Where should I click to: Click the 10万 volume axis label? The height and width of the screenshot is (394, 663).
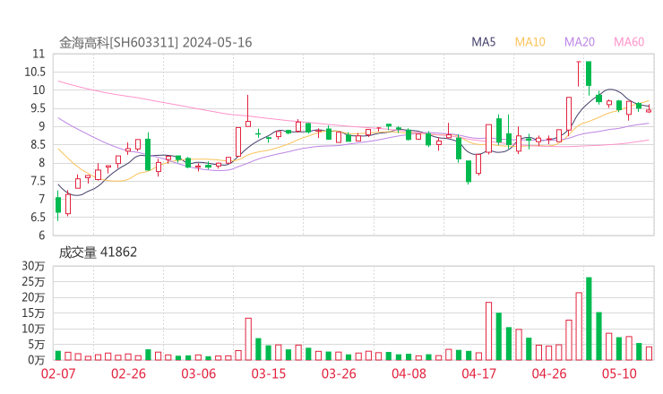[33, 329]
